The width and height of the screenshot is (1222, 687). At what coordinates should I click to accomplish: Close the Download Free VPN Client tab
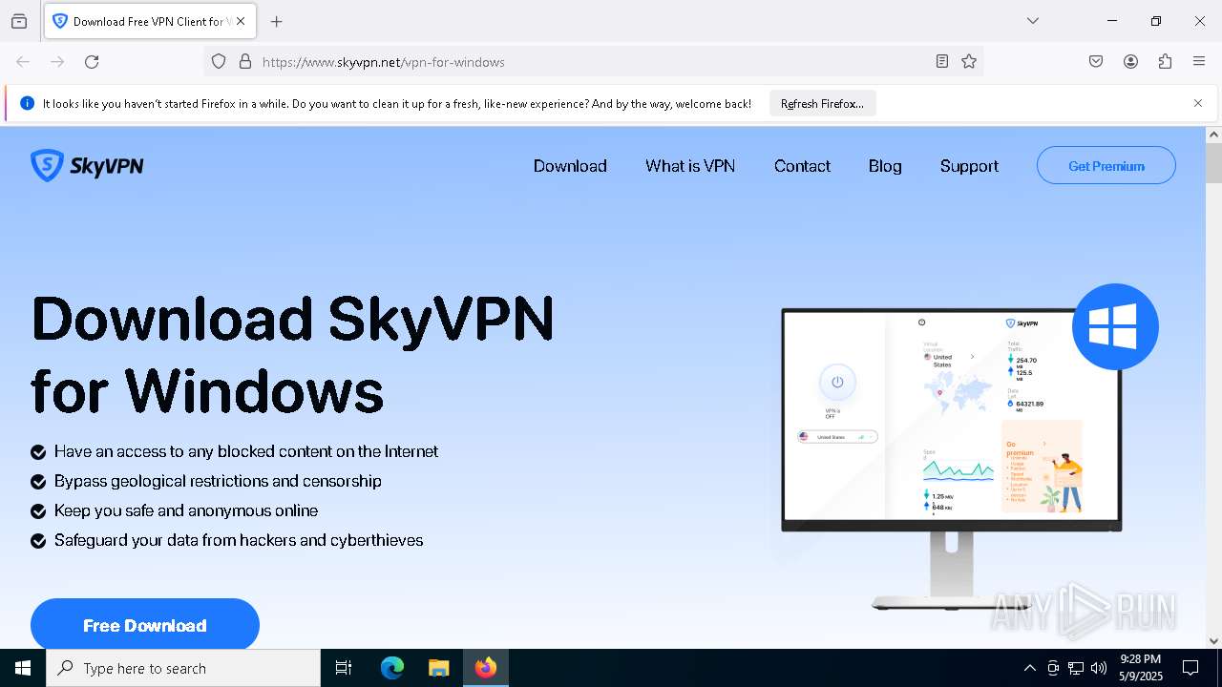click(x=241, y=21)
